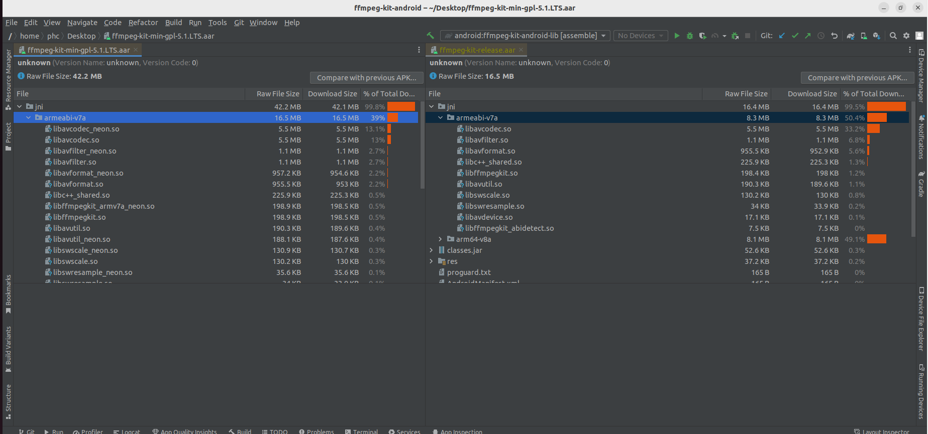The height and width of the screenshot is (434, 928).
Task: Click Git Rollback undo arrow icon
Action: [x=834, y=36]
